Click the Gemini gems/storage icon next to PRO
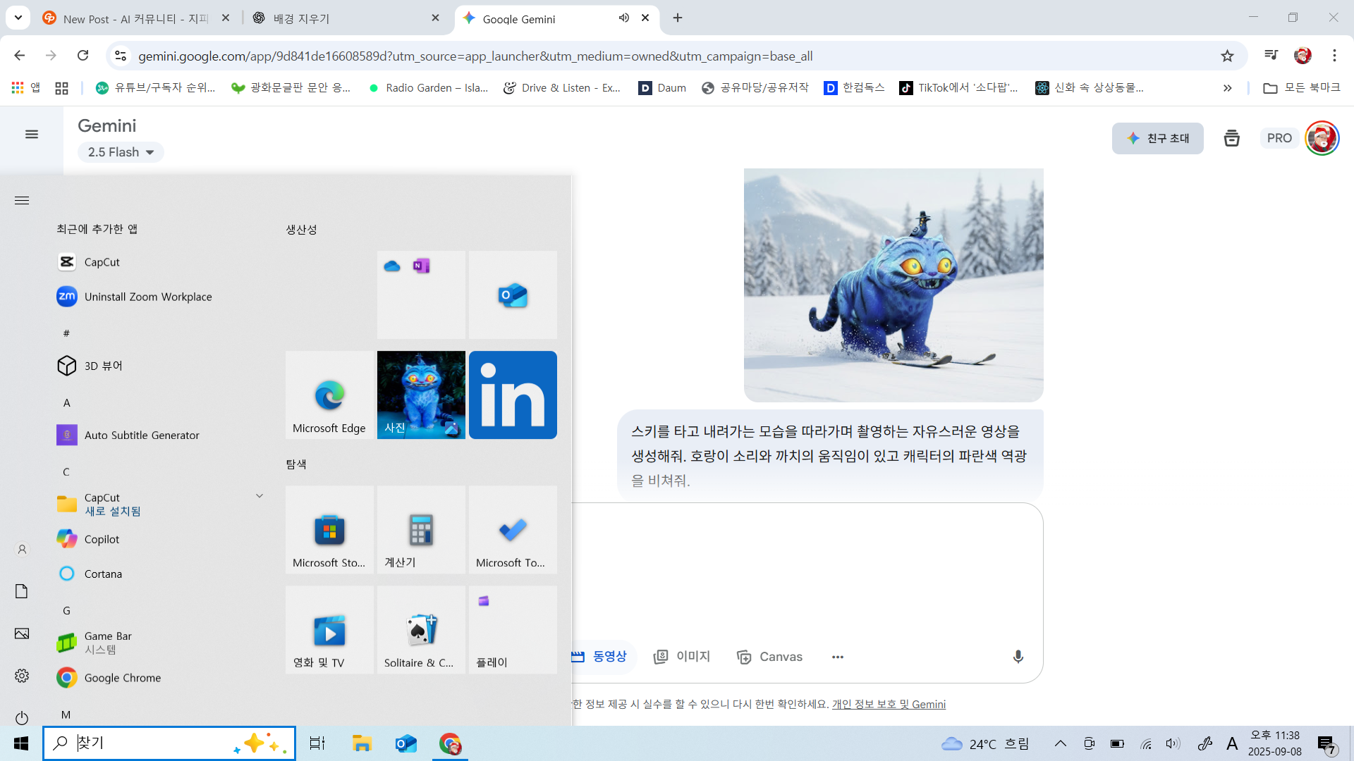 pos(1231,138)
